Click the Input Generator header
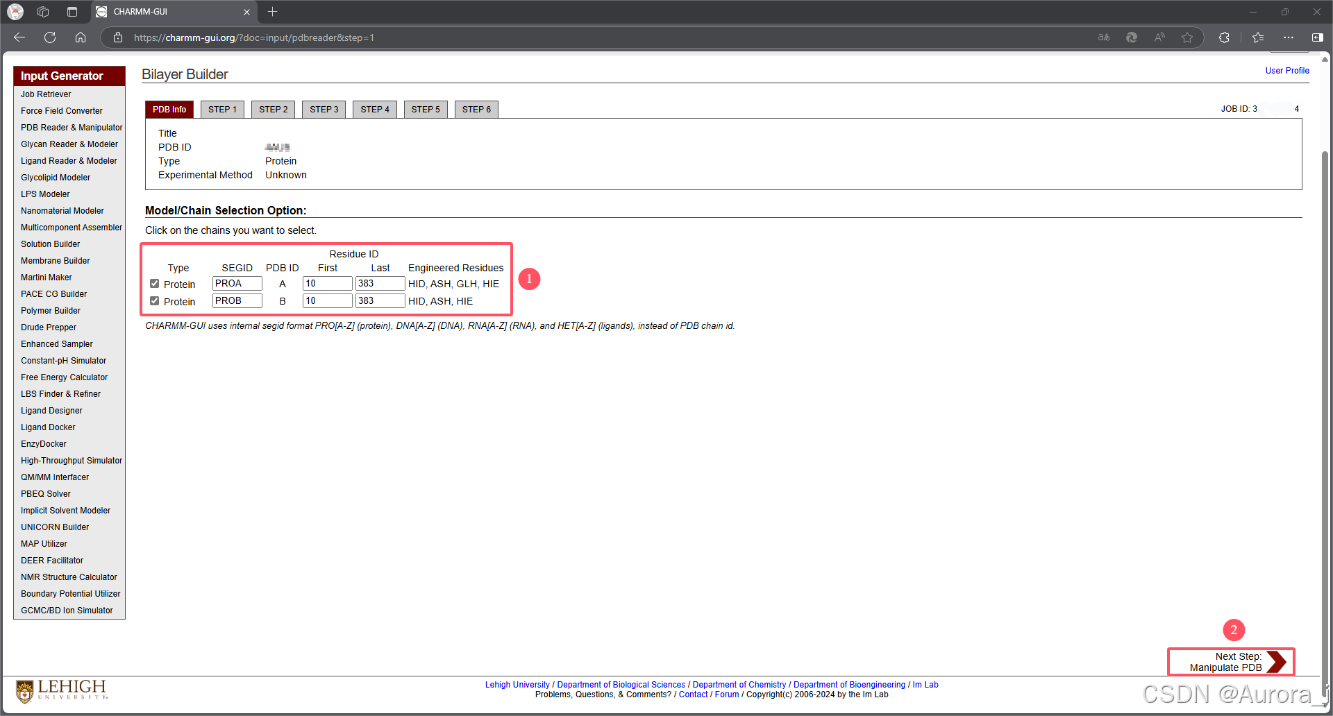Screen dimensions: 1333x716 pos(69,76)
